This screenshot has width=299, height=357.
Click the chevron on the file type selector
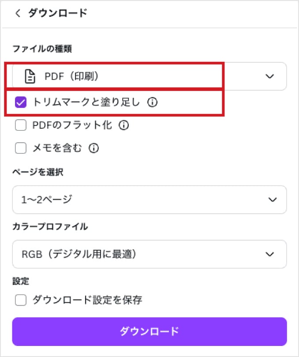[270, 76]
